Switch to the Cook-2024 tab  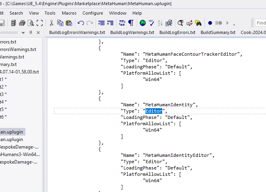coord(253,32)
